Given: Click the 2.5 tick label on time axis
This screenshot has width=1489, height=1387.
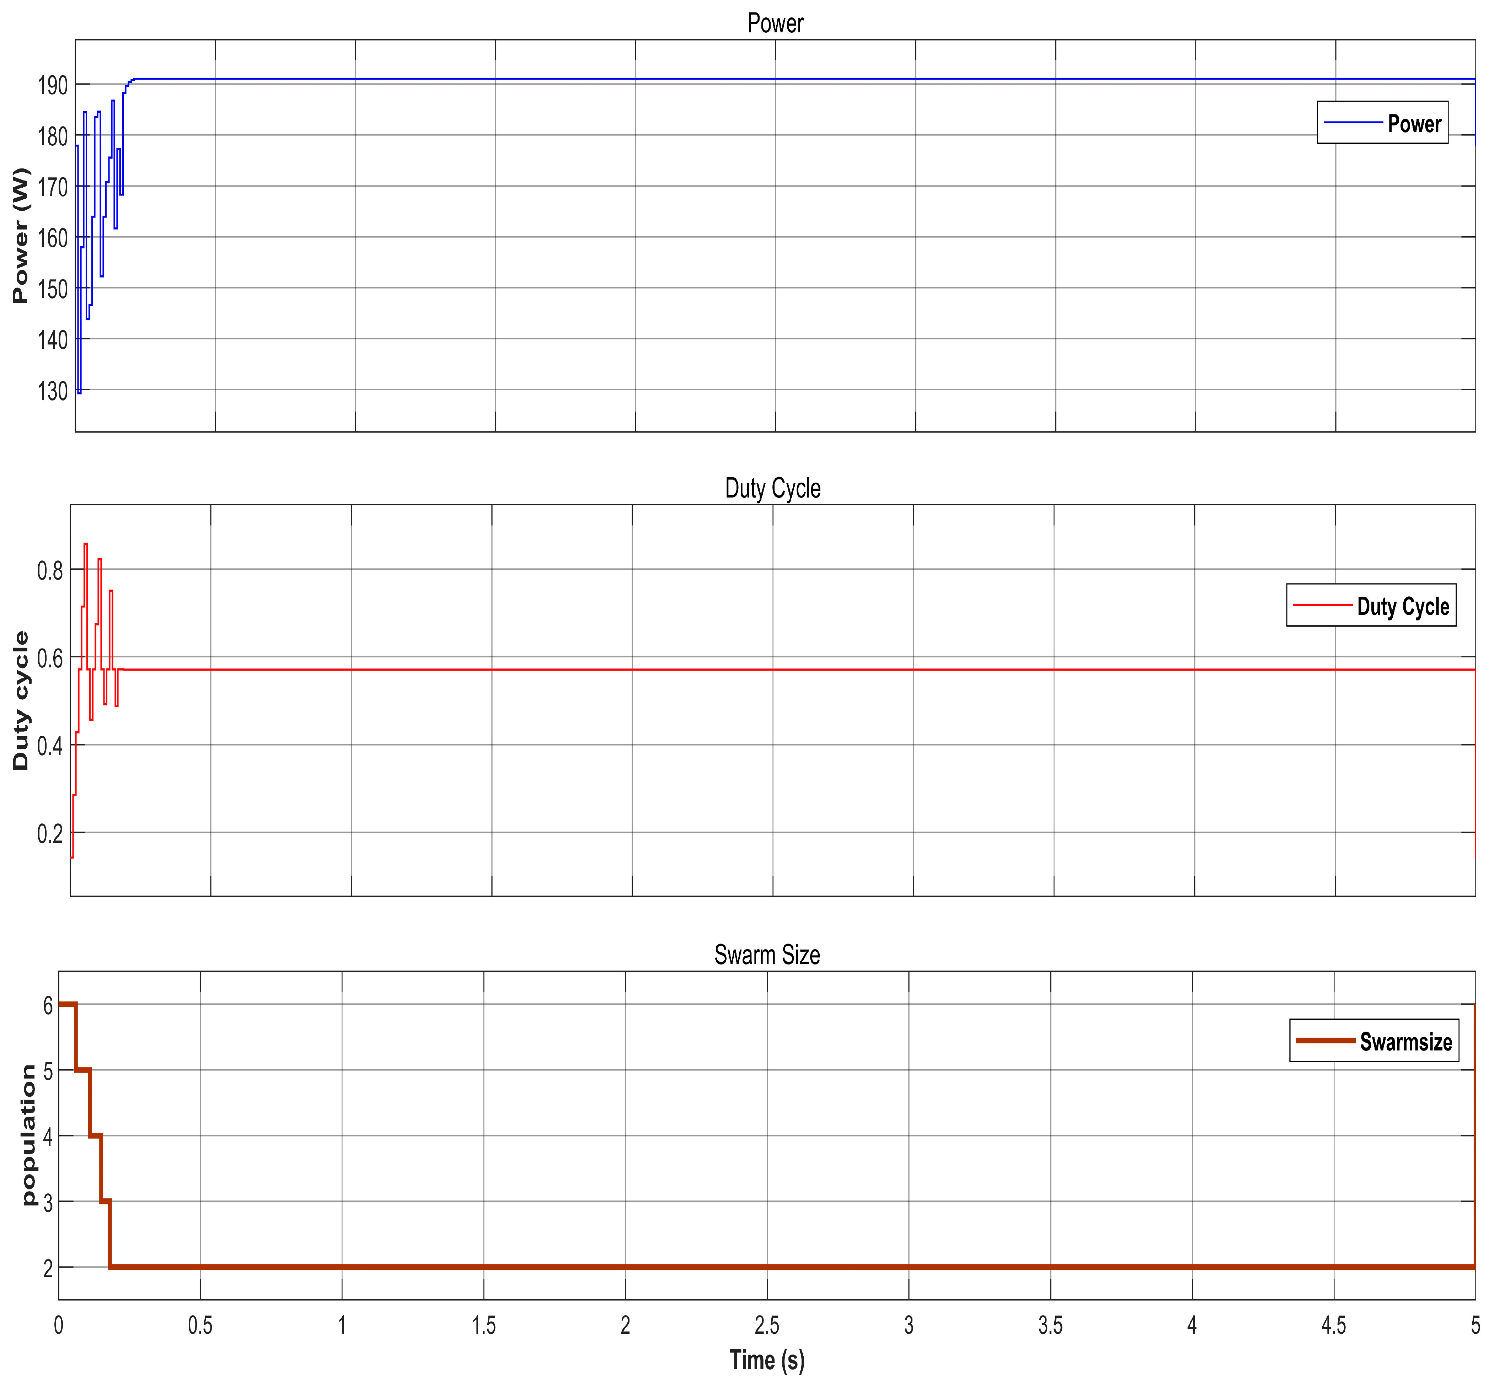Looking at the screenshot, I should (766, 1326).
